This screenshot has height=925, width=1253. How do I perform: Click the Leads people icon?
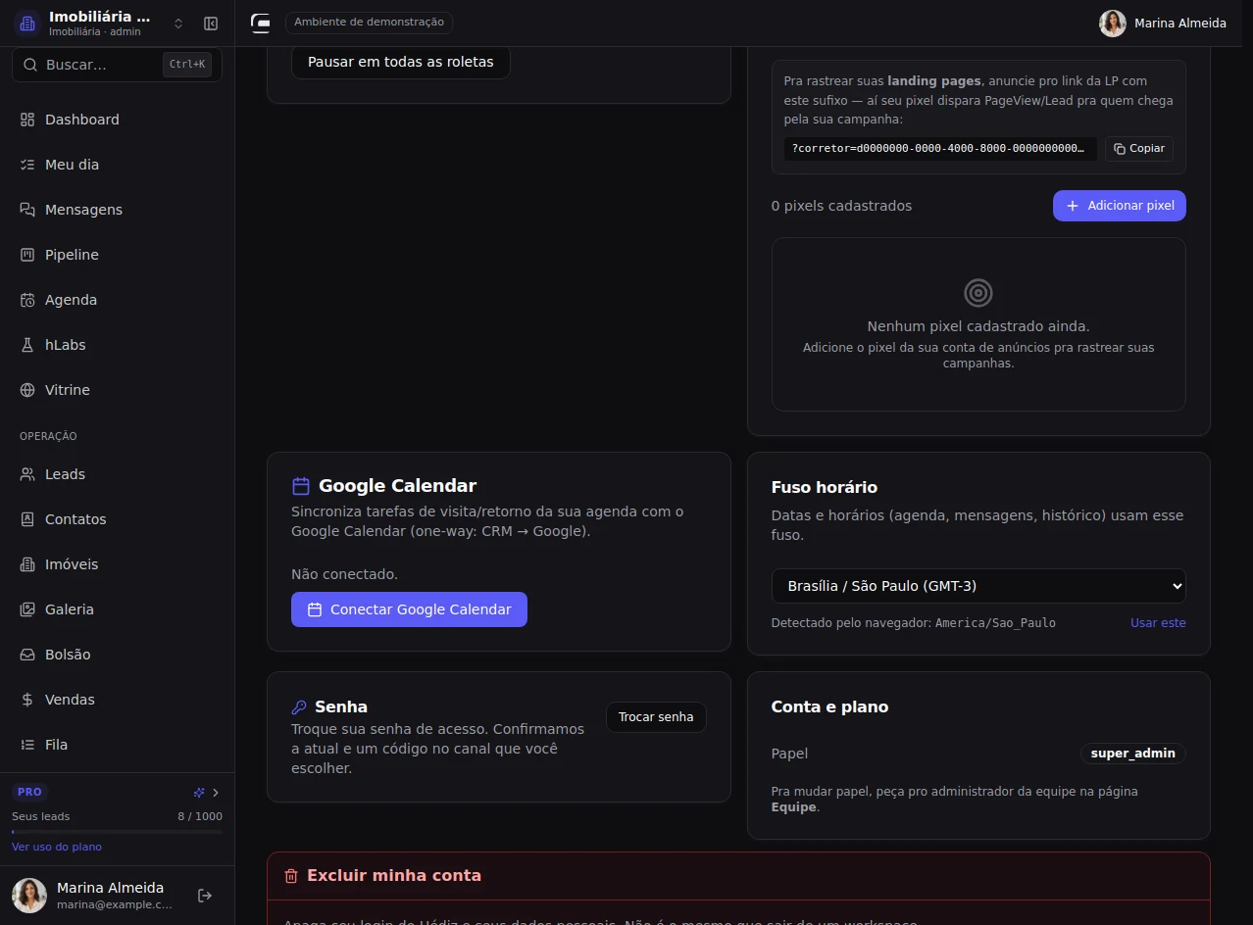pos(27,474)
